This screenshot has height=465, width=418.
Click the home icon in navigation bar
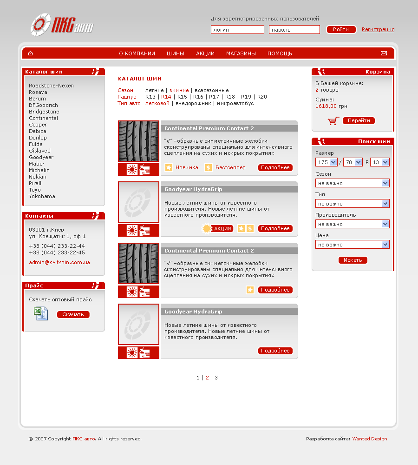click(31, 53)
